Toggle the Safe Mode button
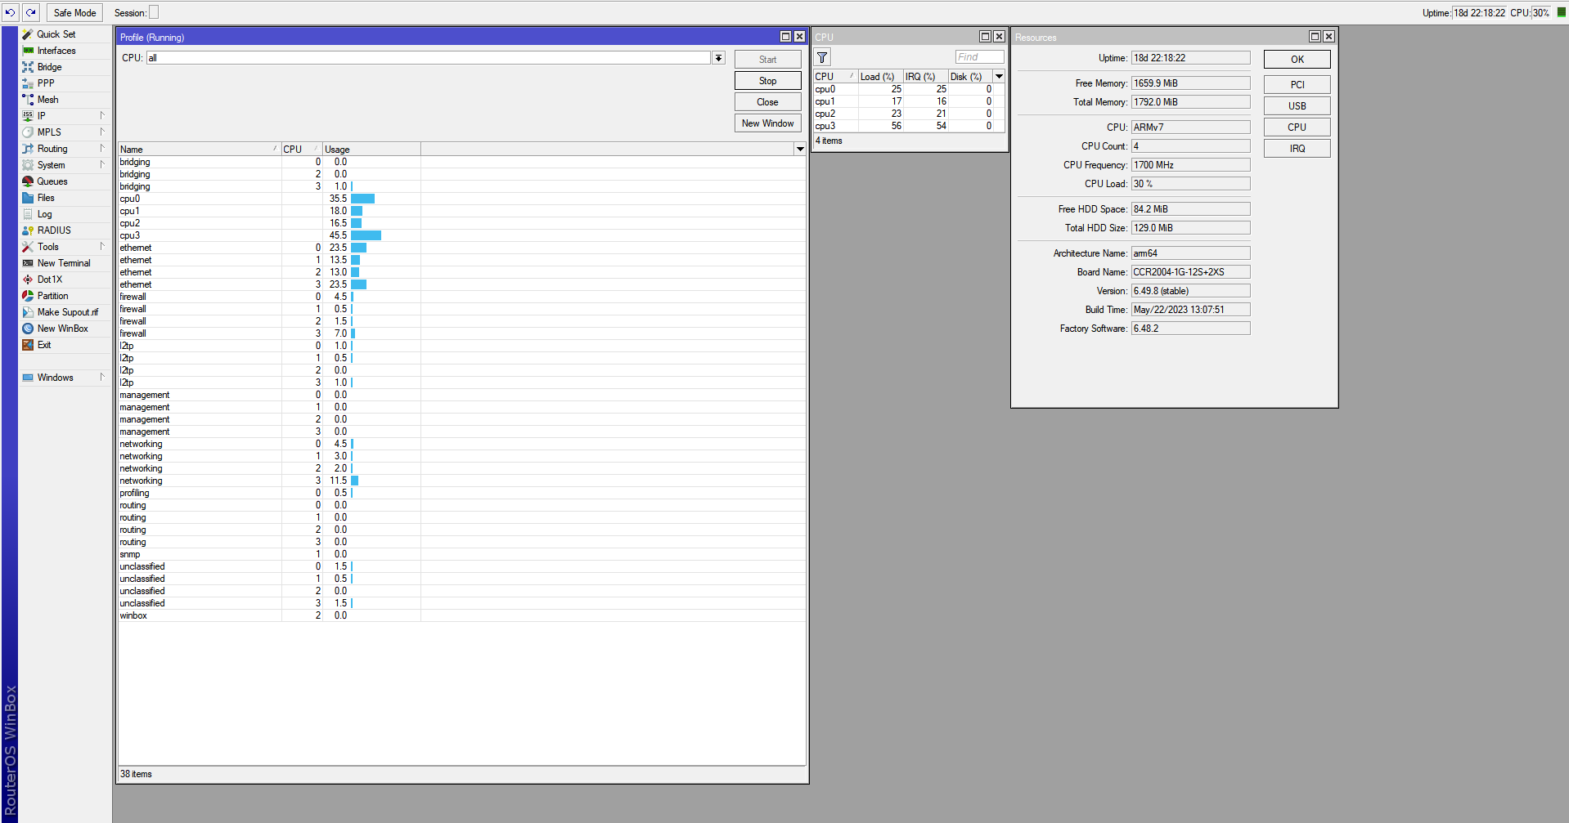The image size is (1569, 823). click(x=74, y=12)
